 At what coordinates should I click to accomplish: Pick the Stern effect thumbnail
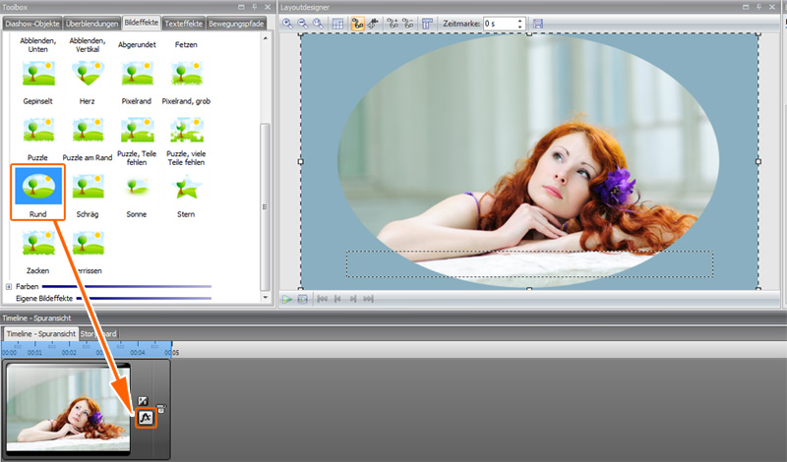[x=186, y=187]
